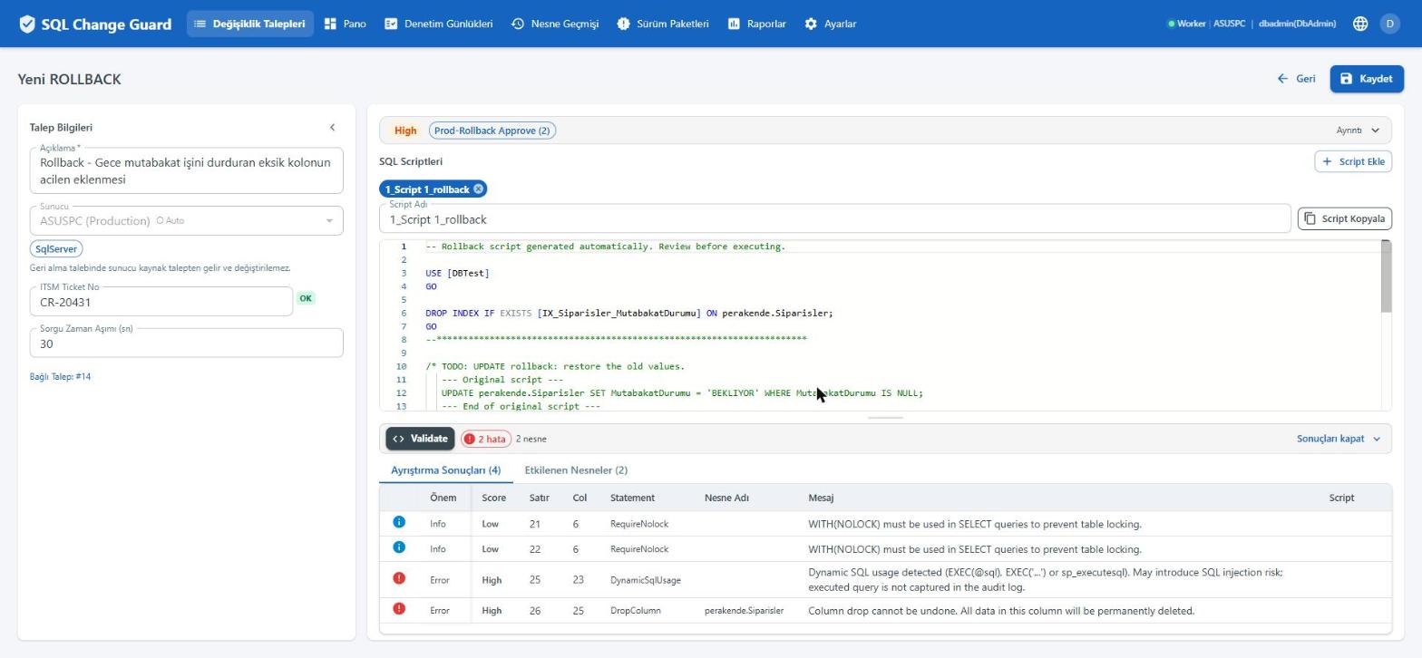The height and width of the screenshot is (658, 1422).
Task: Click info icon on row Satır 21
Action: click(x=399, y=522)
